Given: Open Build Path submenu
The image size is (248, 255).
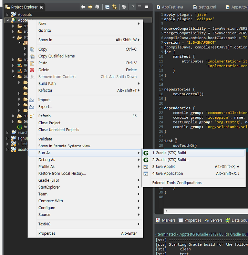Looking at the screenshot, I should 85,84.
